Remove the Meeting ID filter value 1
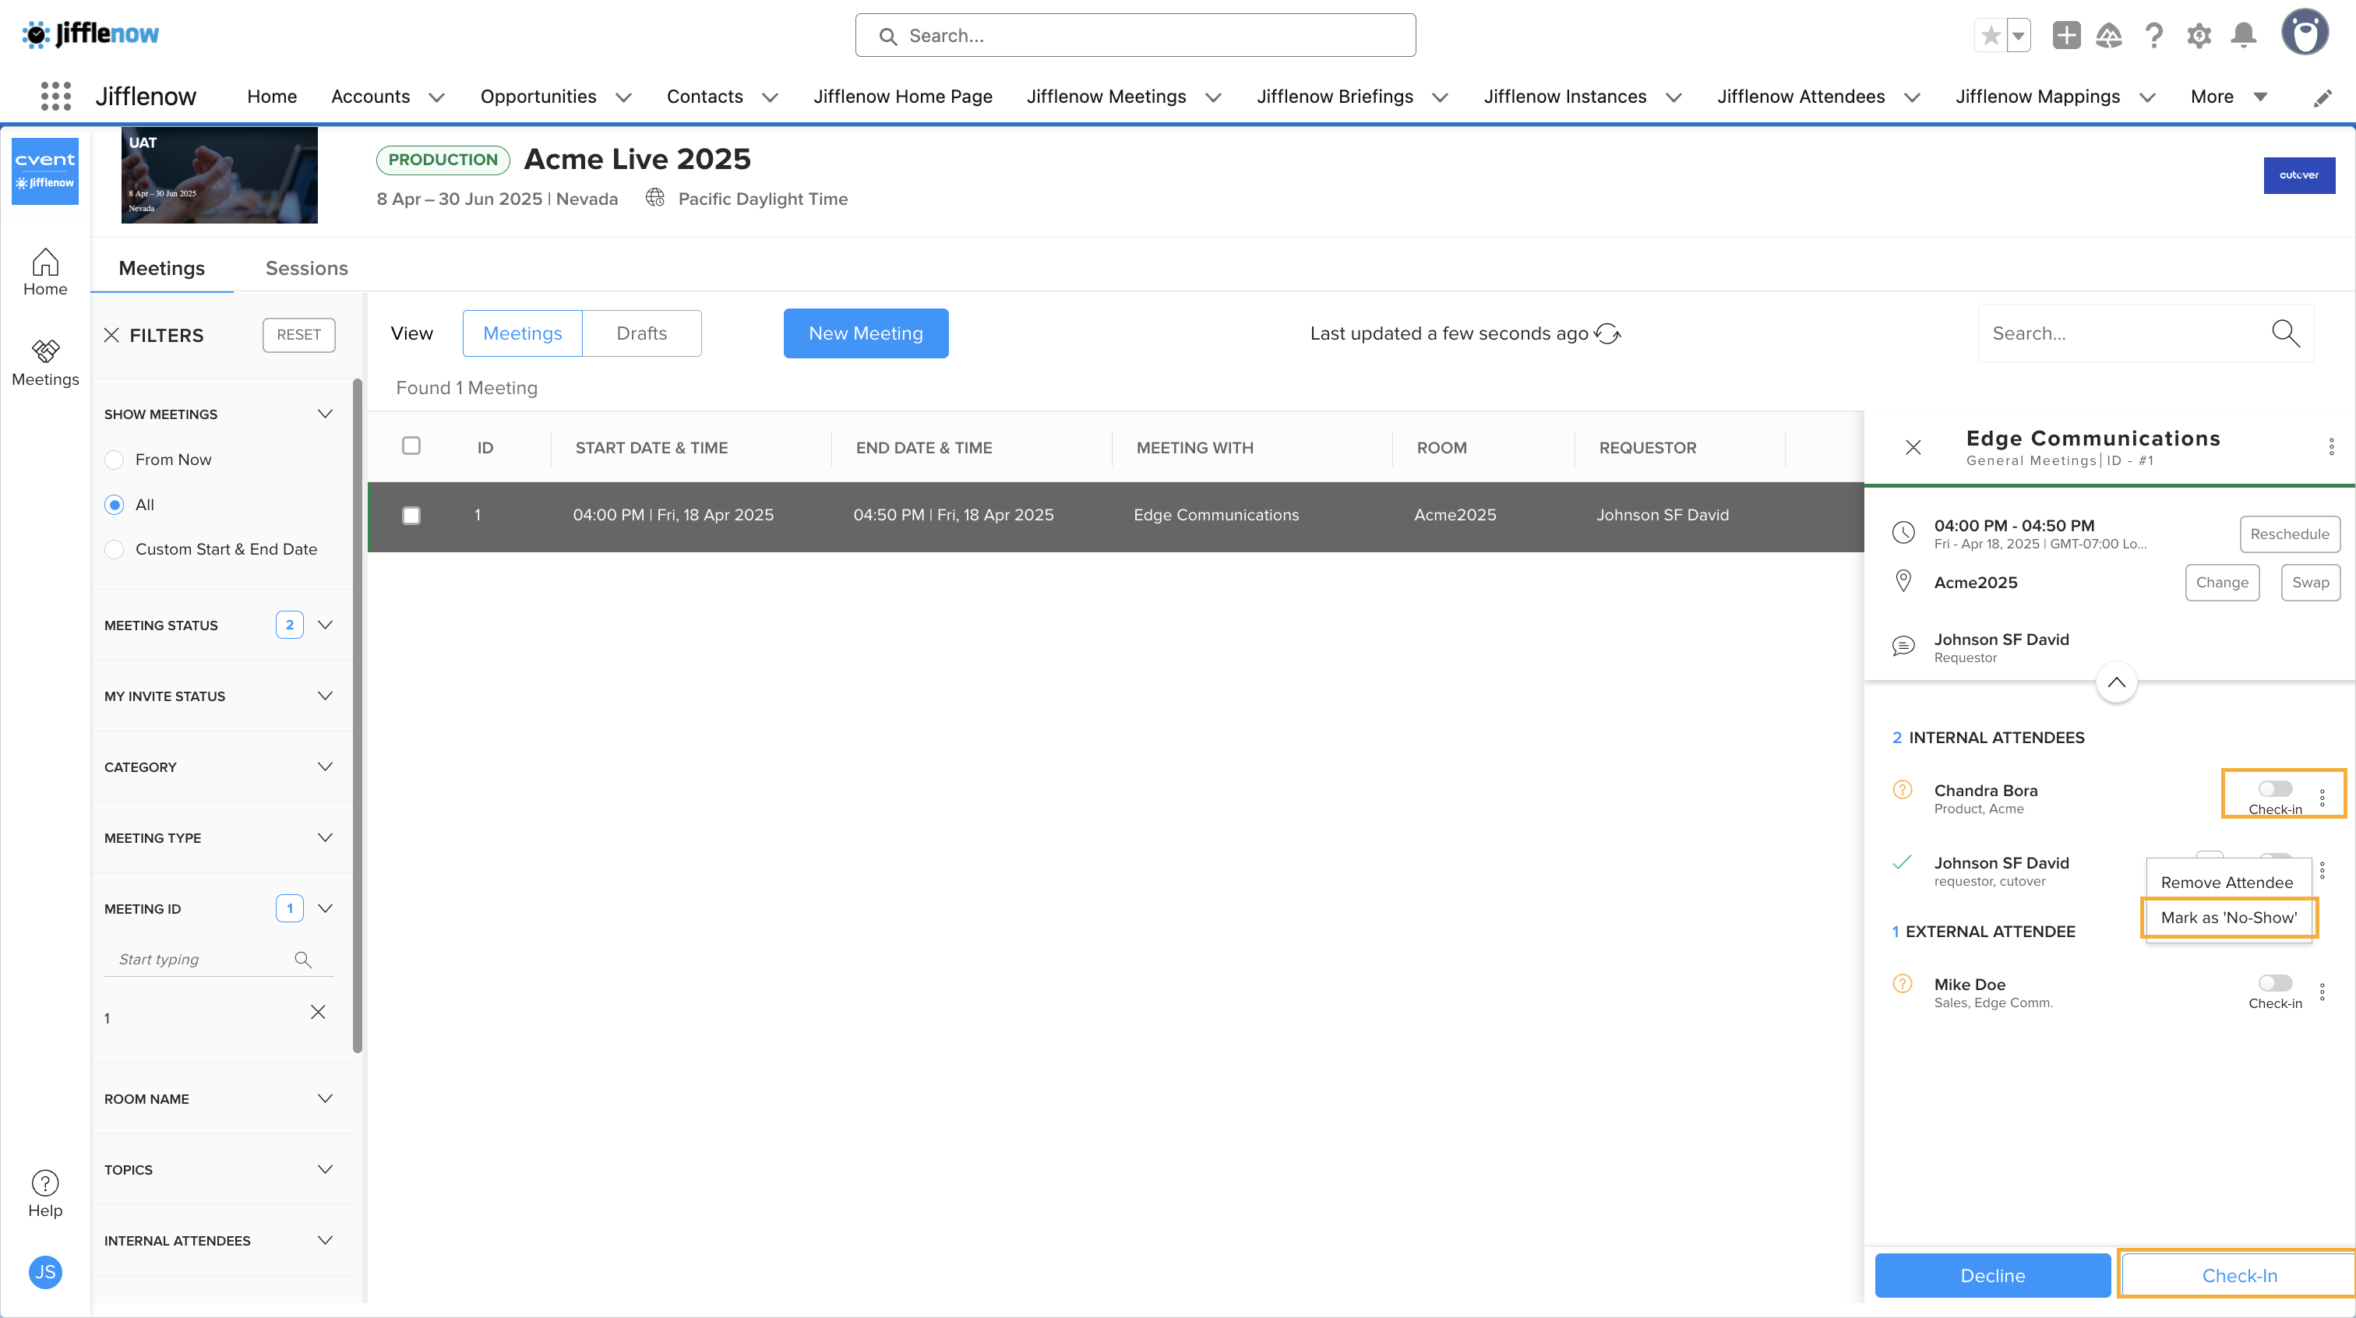The height and width of the screenshot is (1318, 2356). pos(317,1012)
